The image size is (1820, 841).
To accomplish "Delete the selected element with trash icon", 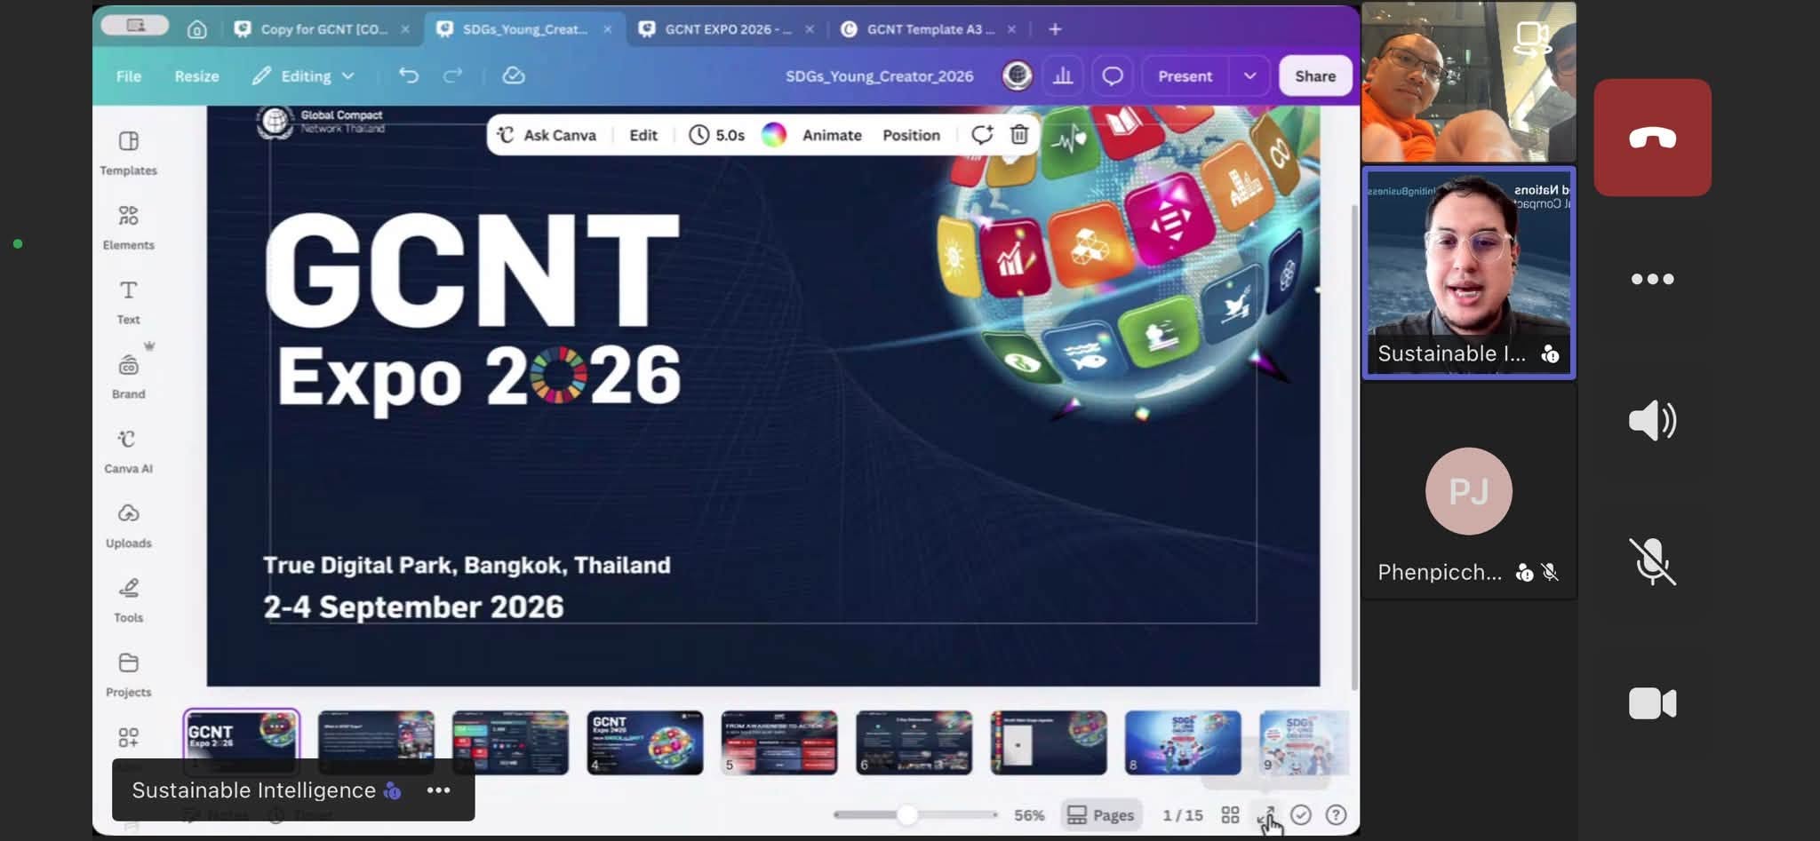I will click(1019, 134).
